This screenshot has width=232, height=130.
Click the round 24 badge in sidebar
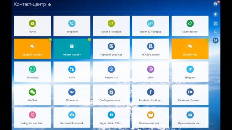[215, 40]
